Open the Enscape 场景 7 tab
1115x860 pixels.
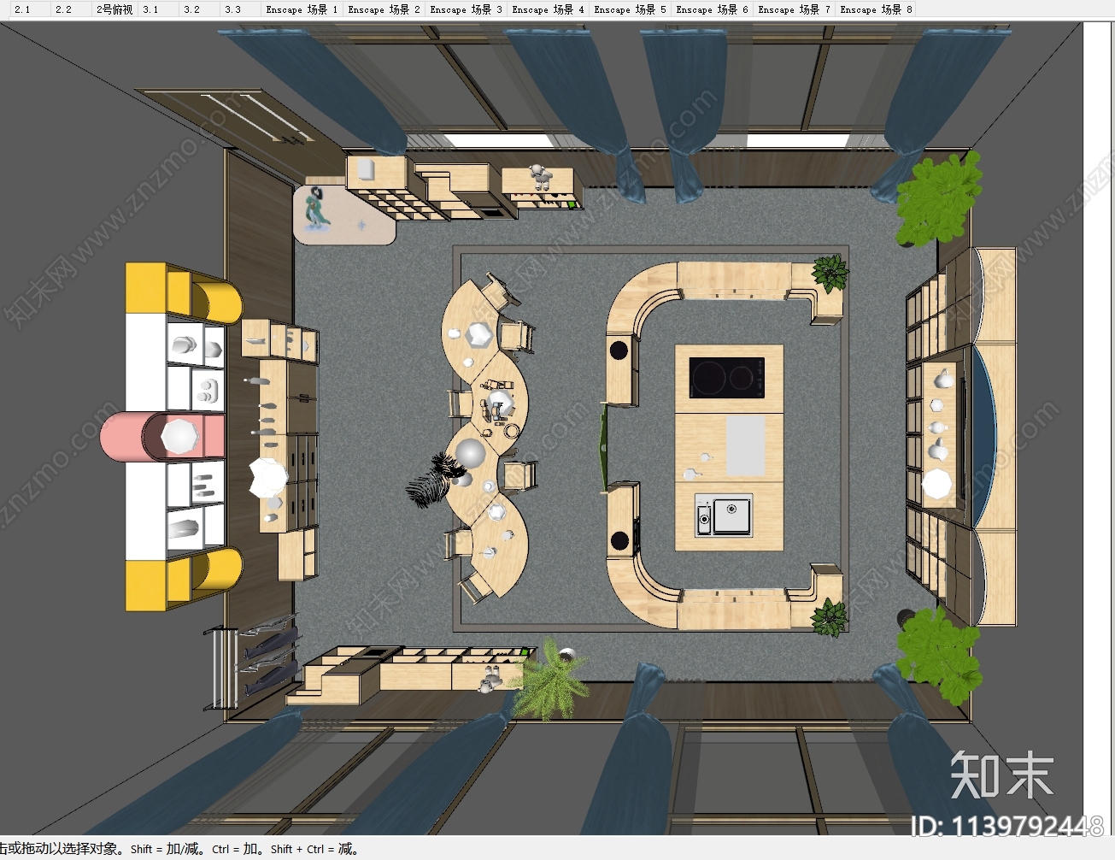(794, 9)
